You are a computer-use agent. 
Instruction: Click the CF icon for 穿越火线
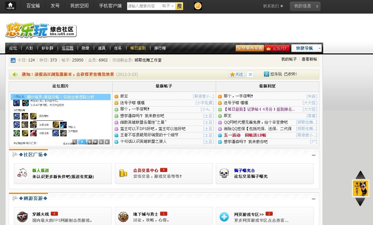click(x=22, y=217)
